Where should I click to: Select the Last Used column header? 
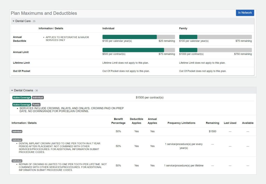[230, 123]
